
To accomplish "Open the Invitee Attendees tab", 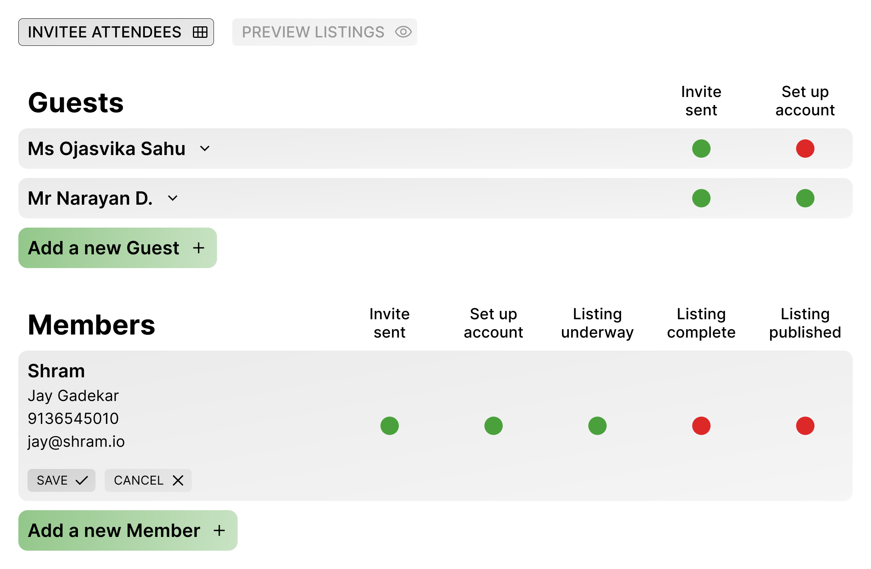I will click(116, 32).
